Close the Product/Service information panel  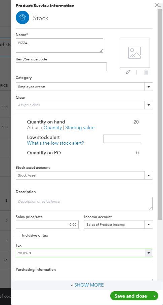click(x=157, y=5)
